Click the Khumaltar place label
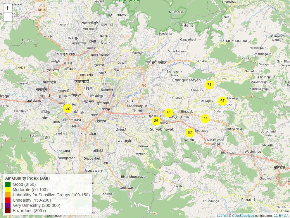Screen dimensions: 290x218 [88, 134]
